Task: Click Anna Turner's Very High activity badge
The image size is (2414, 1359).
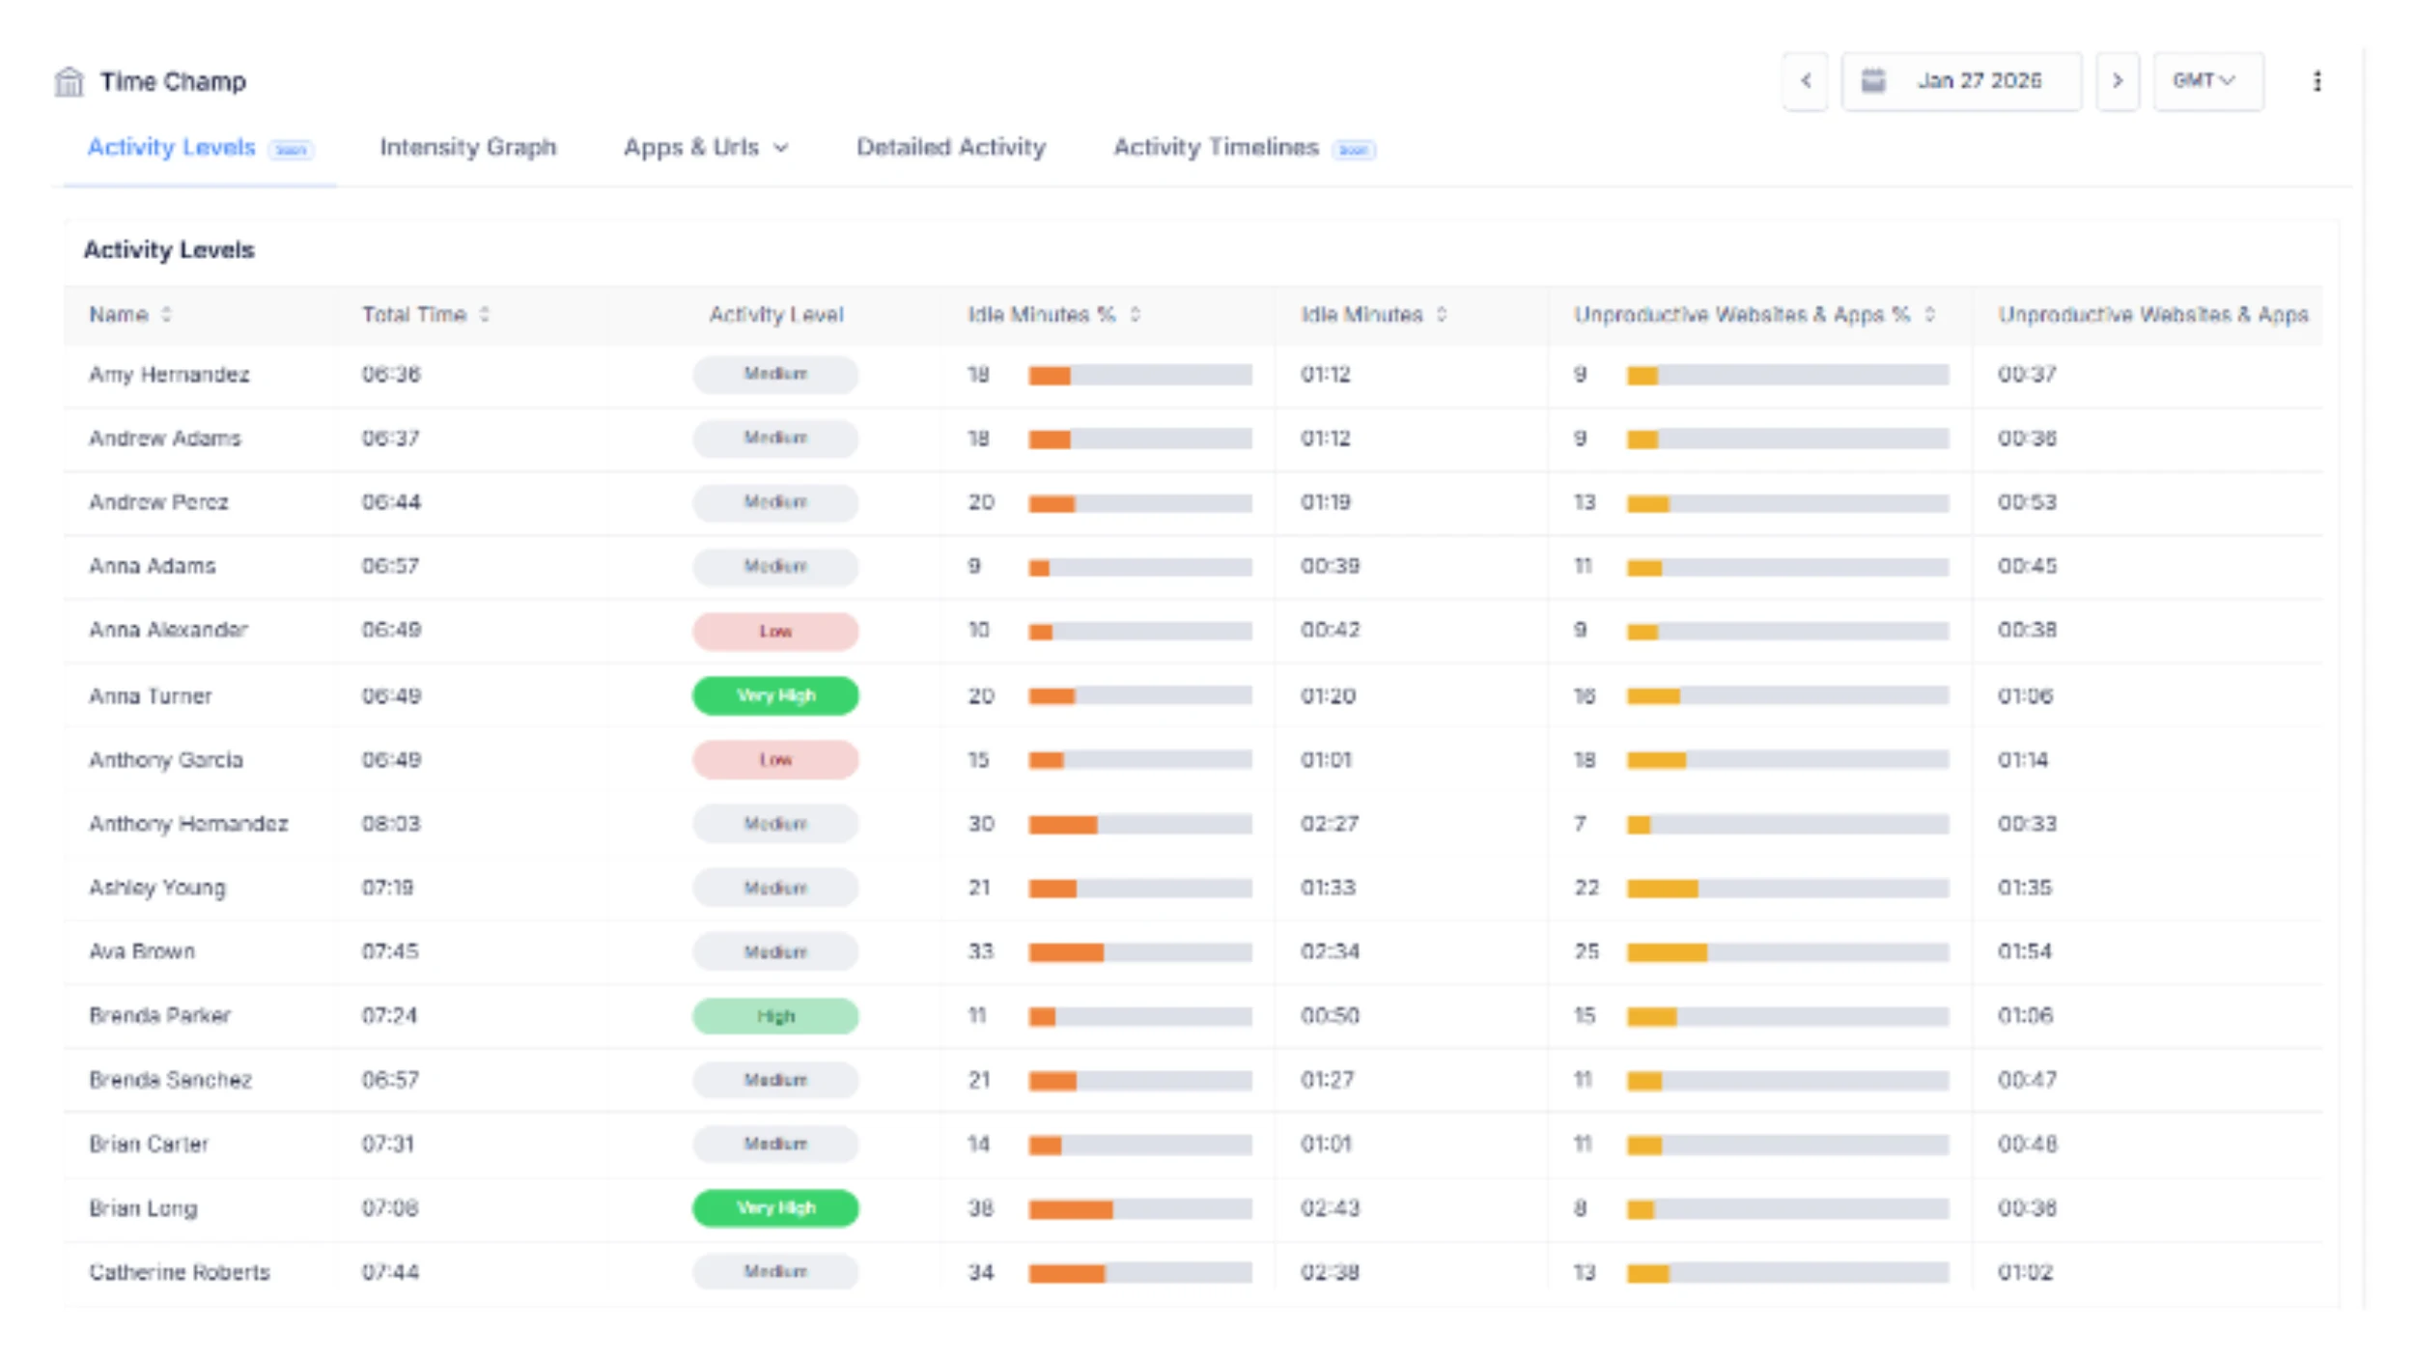Action: pyautogui.click(x=774, y=695)
